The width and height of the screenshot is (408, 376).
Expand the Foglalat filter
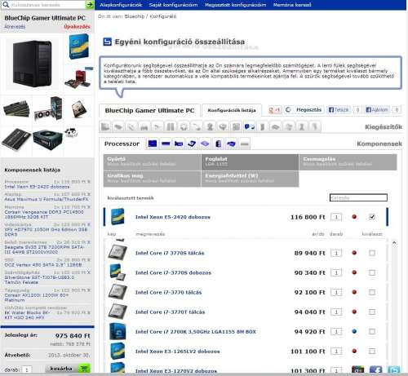pyautogui.click(x=250, y=161)
